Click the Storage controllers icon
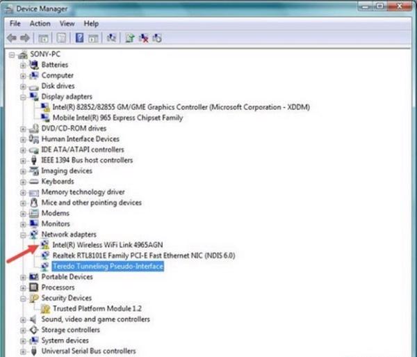 34,330
